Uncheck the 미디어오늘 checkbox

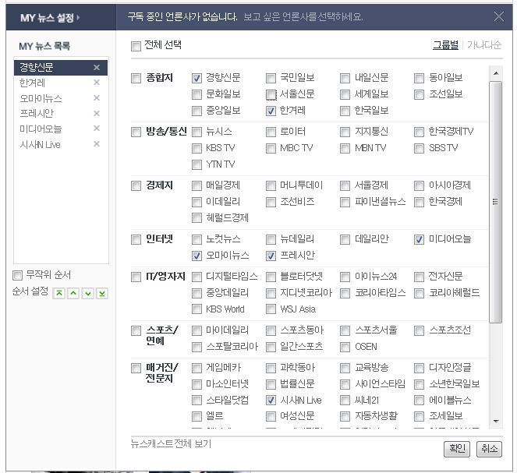[419, 239]
